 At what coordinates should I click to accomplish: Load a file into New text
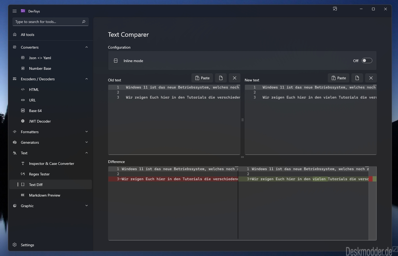[357, 78]
